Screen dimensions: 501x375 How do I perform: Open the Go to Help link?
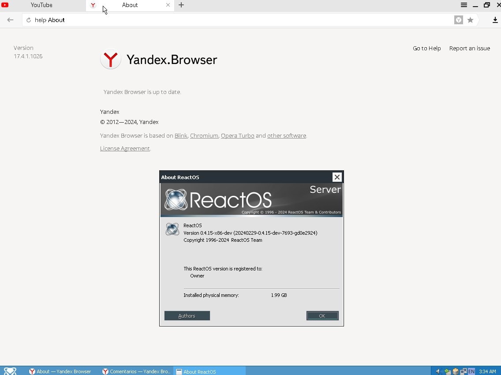click(x=426, y=48)
